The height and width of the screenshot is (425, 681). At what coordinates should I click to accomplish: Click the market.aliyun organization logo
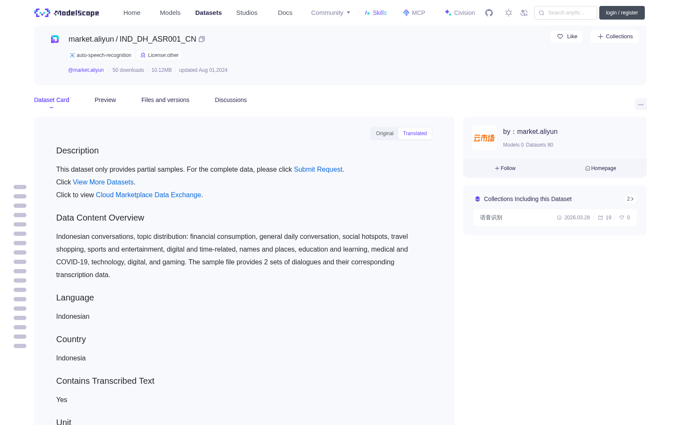484,138
